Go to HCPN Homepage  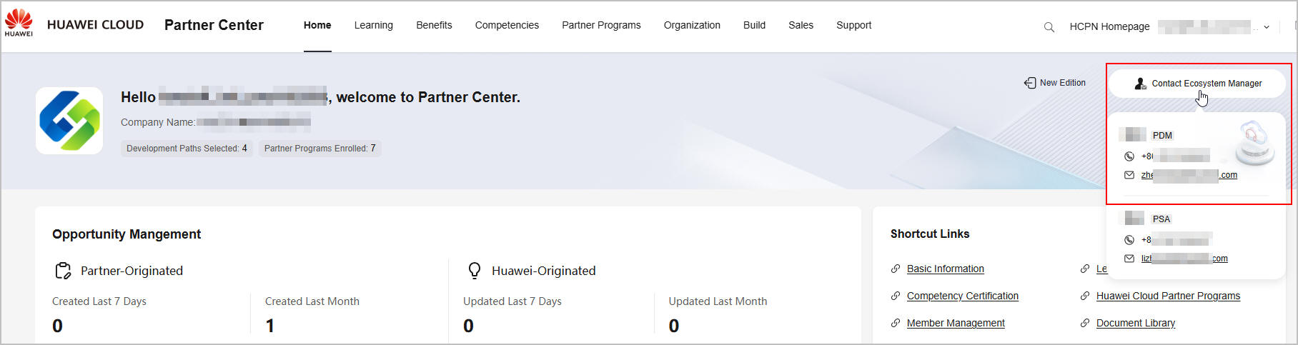coord(1109,26)
